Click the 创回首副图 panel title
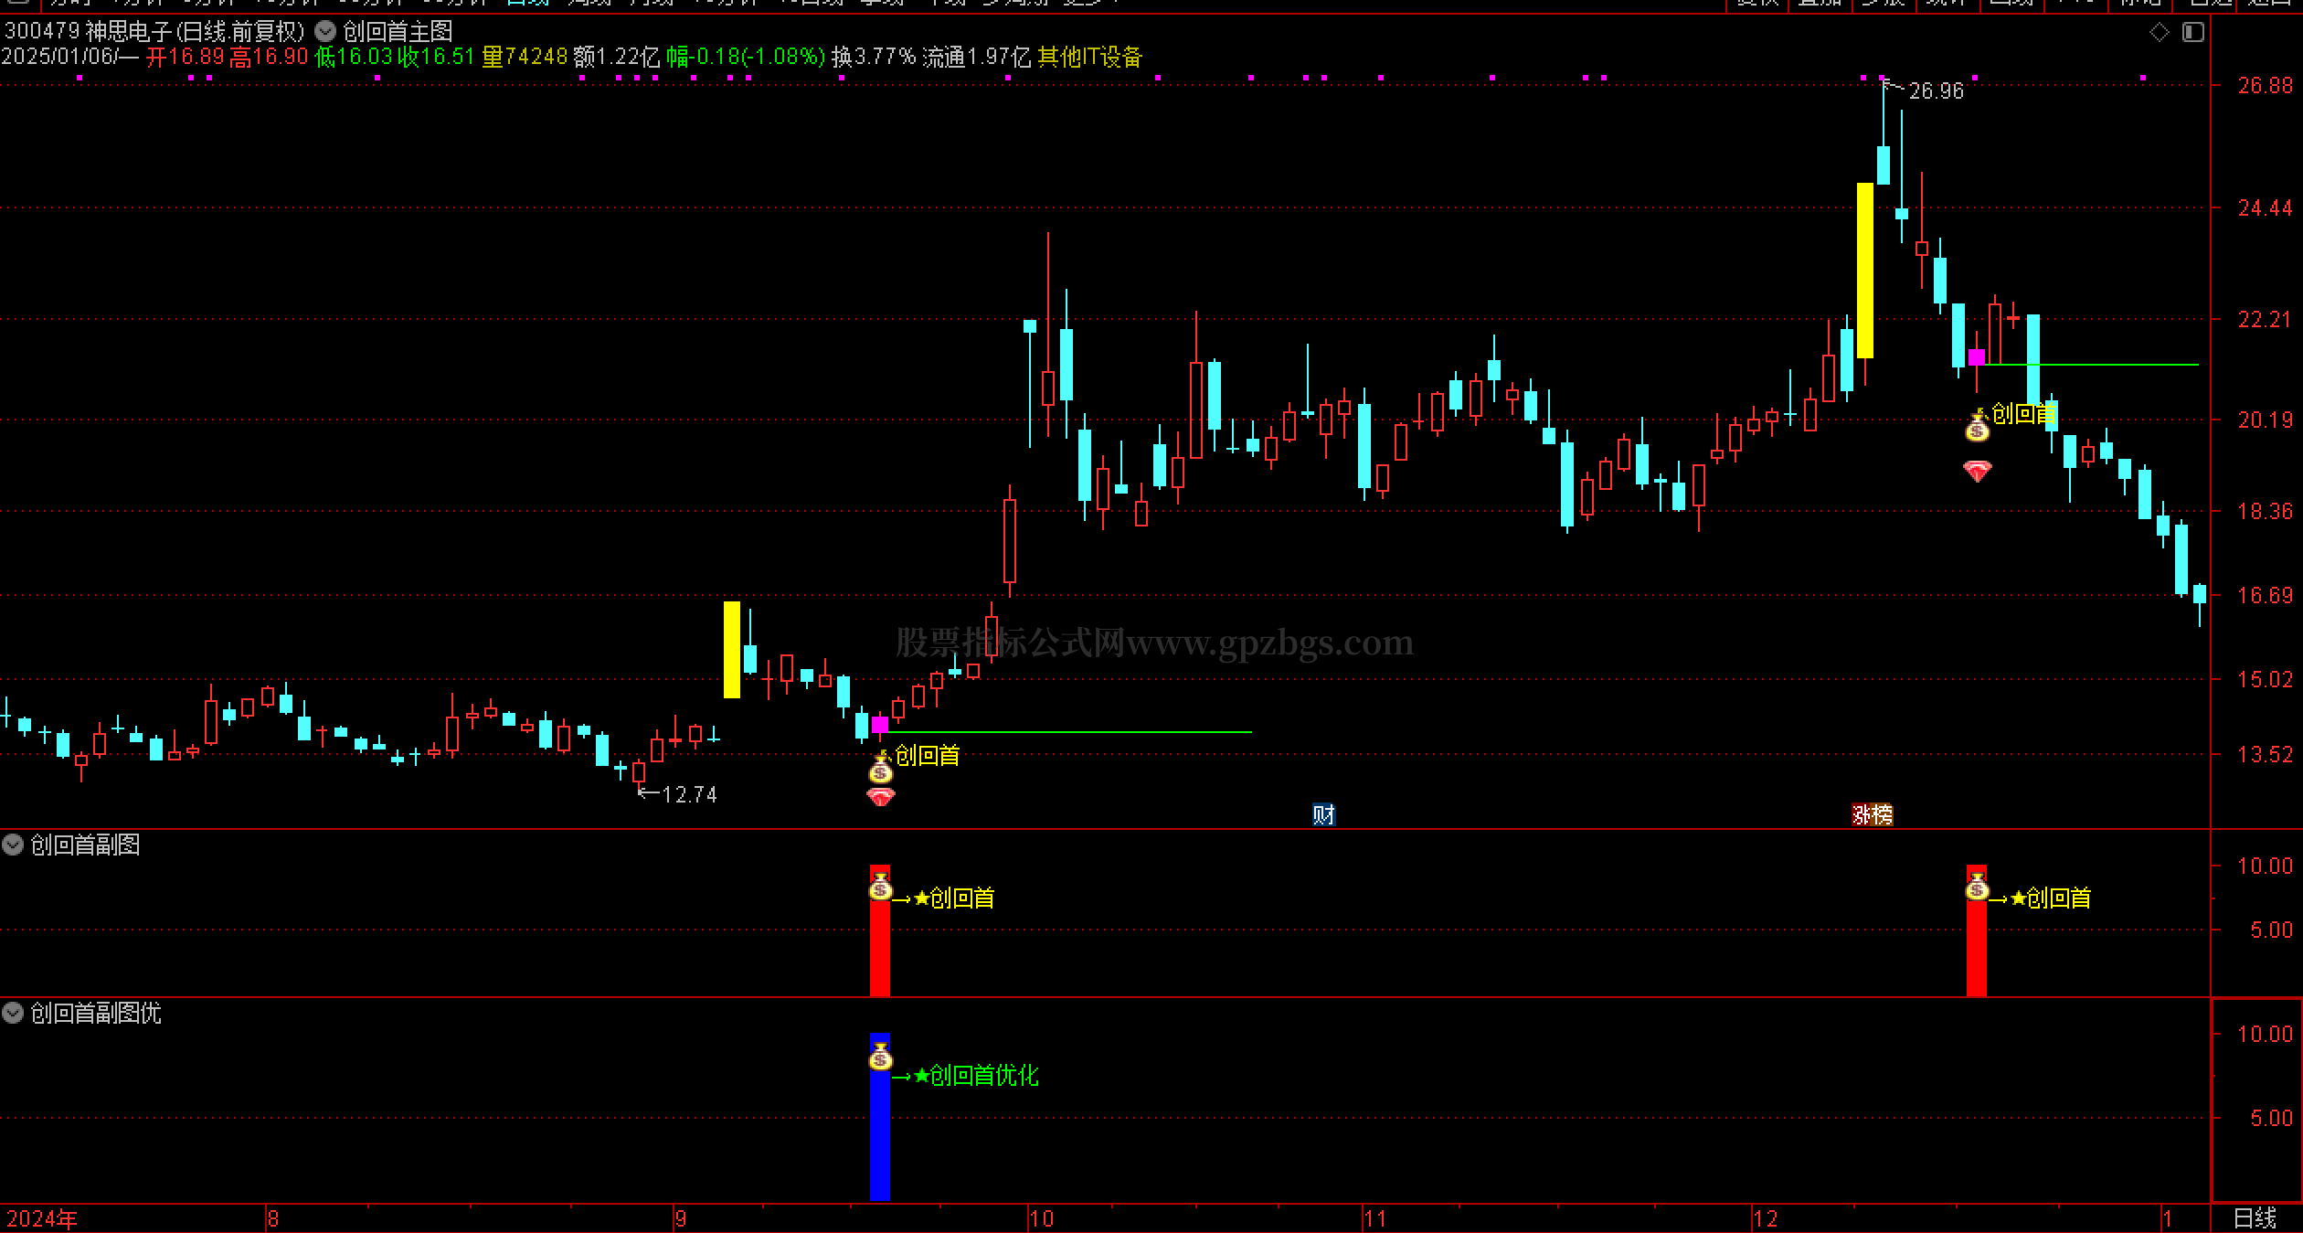 [x=85, y=845]
